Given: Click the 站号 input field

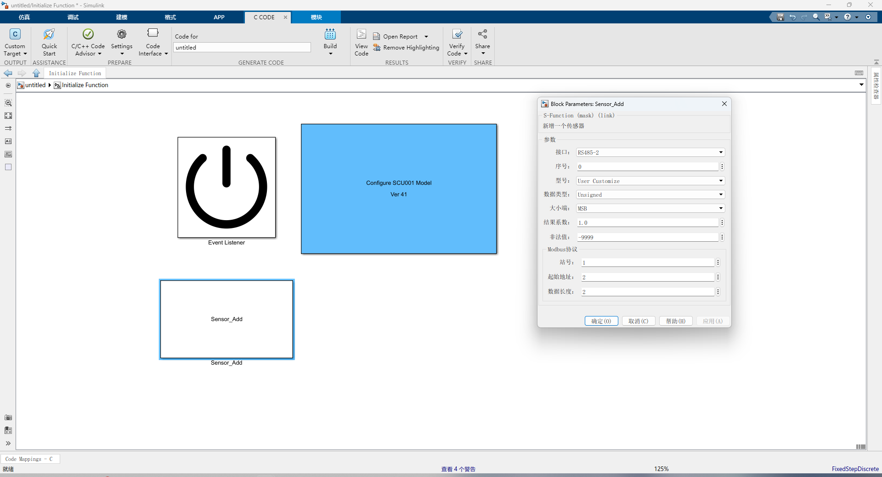Looking at the screenshot, I should [648, 262].
